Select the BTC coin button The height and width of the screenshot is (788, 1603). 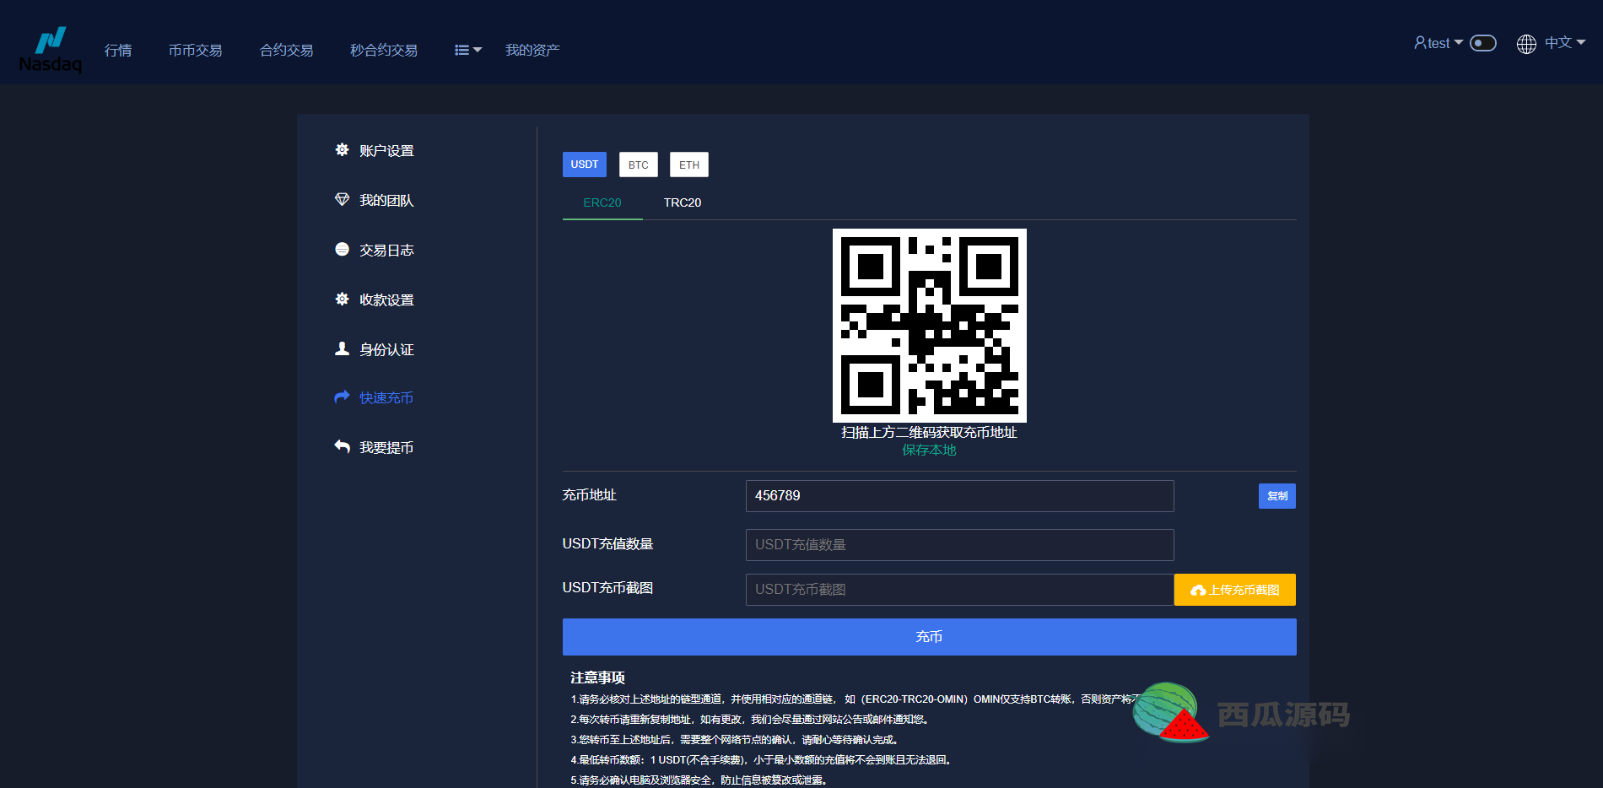(639, 165)
